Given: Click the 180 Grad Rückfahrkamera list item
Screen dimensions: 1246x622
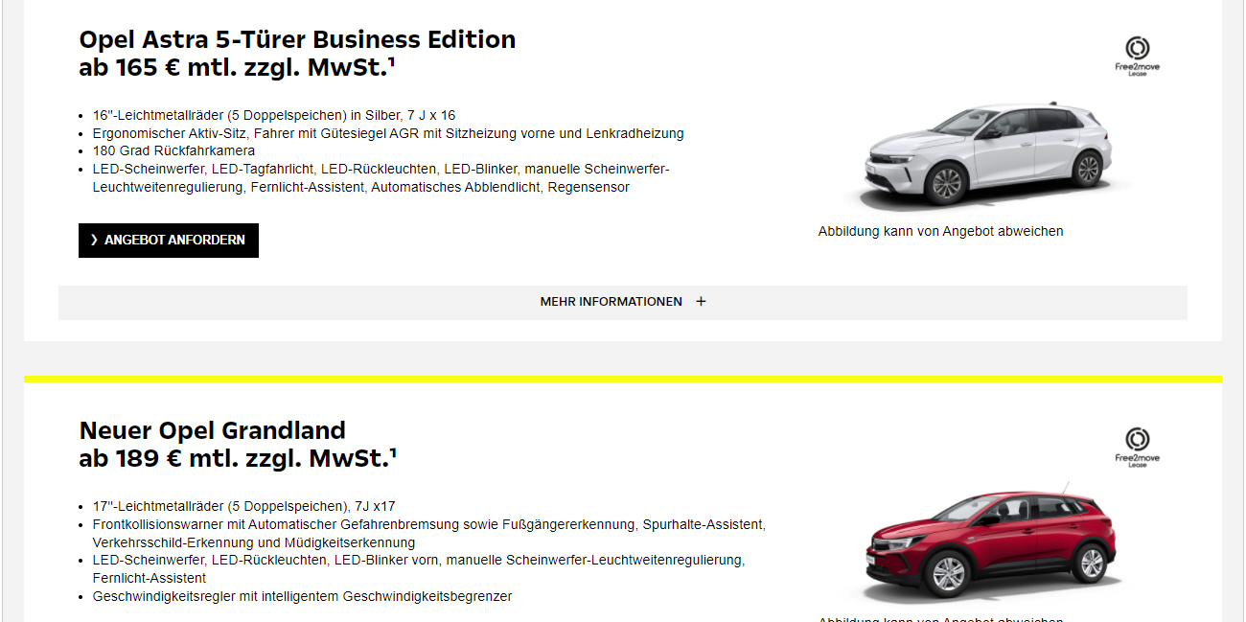Looking at the screenshot, I should click(173, 151).
